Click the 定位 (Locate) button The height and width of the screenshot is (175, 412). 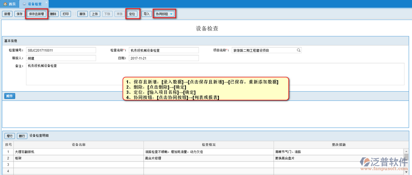coord(132,14)
